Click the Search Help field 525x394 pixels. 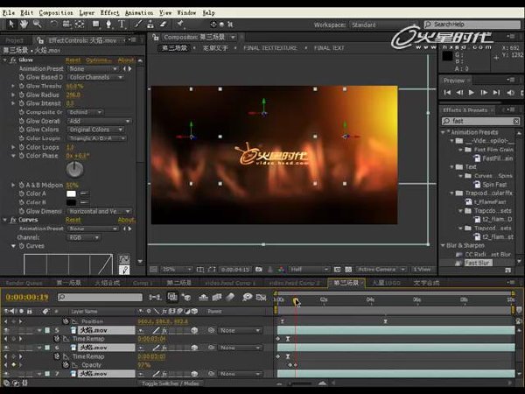click(472, 25)
